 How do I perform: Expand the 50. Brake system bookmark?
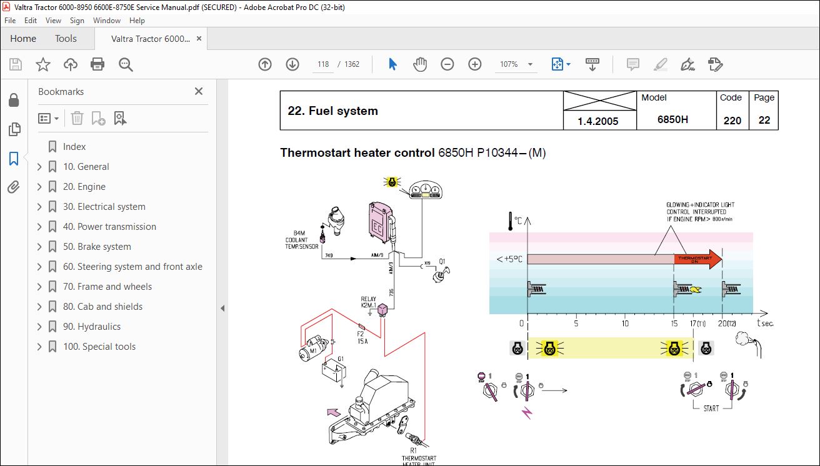point(40,247)
